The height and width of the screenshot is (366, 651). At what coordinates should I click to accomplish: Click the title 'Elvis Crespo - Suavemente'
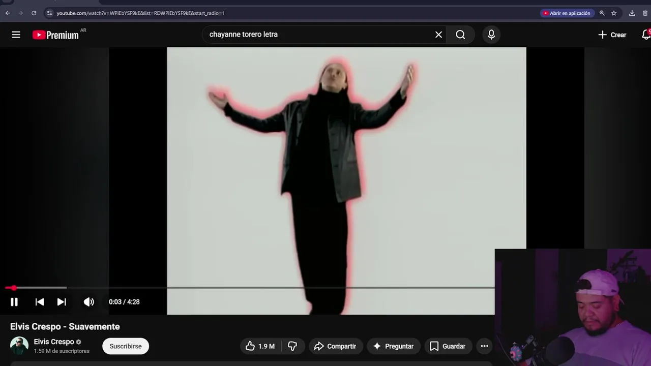tap(65, 326)
